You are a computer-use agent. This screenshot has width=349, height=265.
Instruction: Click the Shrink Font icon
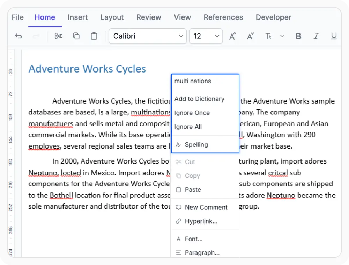pos(251,36)
